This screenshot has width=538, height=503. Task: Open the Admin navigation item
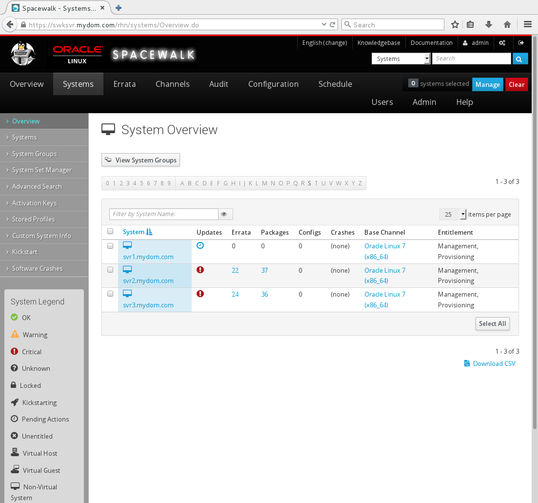(x=424, y=102)
